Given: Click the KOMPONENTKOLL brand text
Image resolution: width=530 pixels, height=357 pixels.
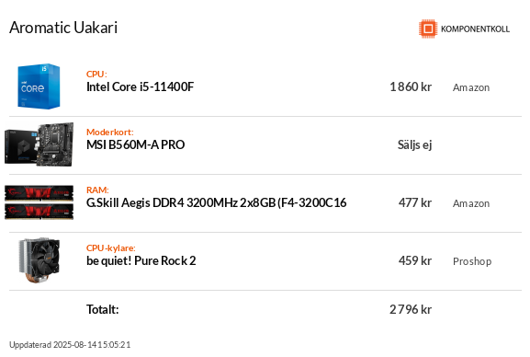Looking at the screenshot, I should (x=475, y=29).
